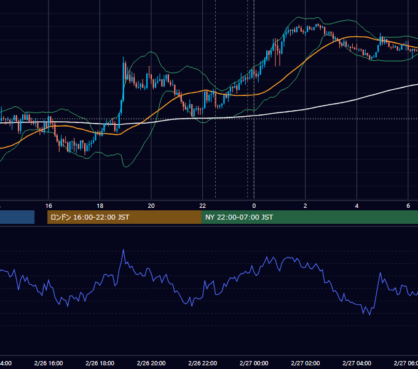Click the oscillator peak near 19:00
418x369 pixels.
[x=124, y=250]
